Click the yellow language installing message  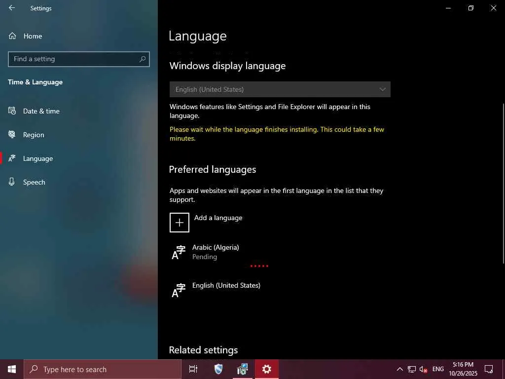277,134
